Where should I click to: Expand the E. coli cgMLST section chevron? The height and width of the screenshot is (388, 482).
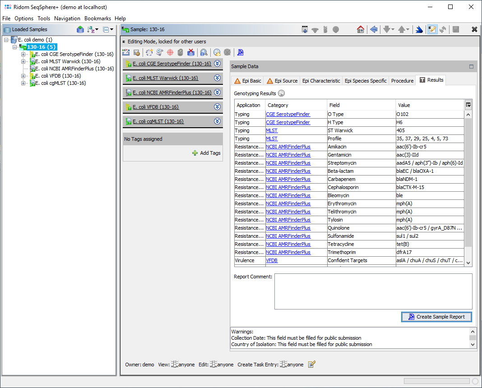point(217,121)
